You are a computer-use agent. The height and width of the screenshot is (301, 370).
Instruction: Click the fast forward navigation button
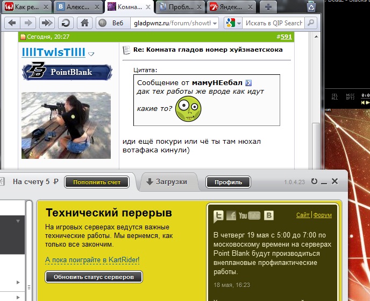[47, 23]
